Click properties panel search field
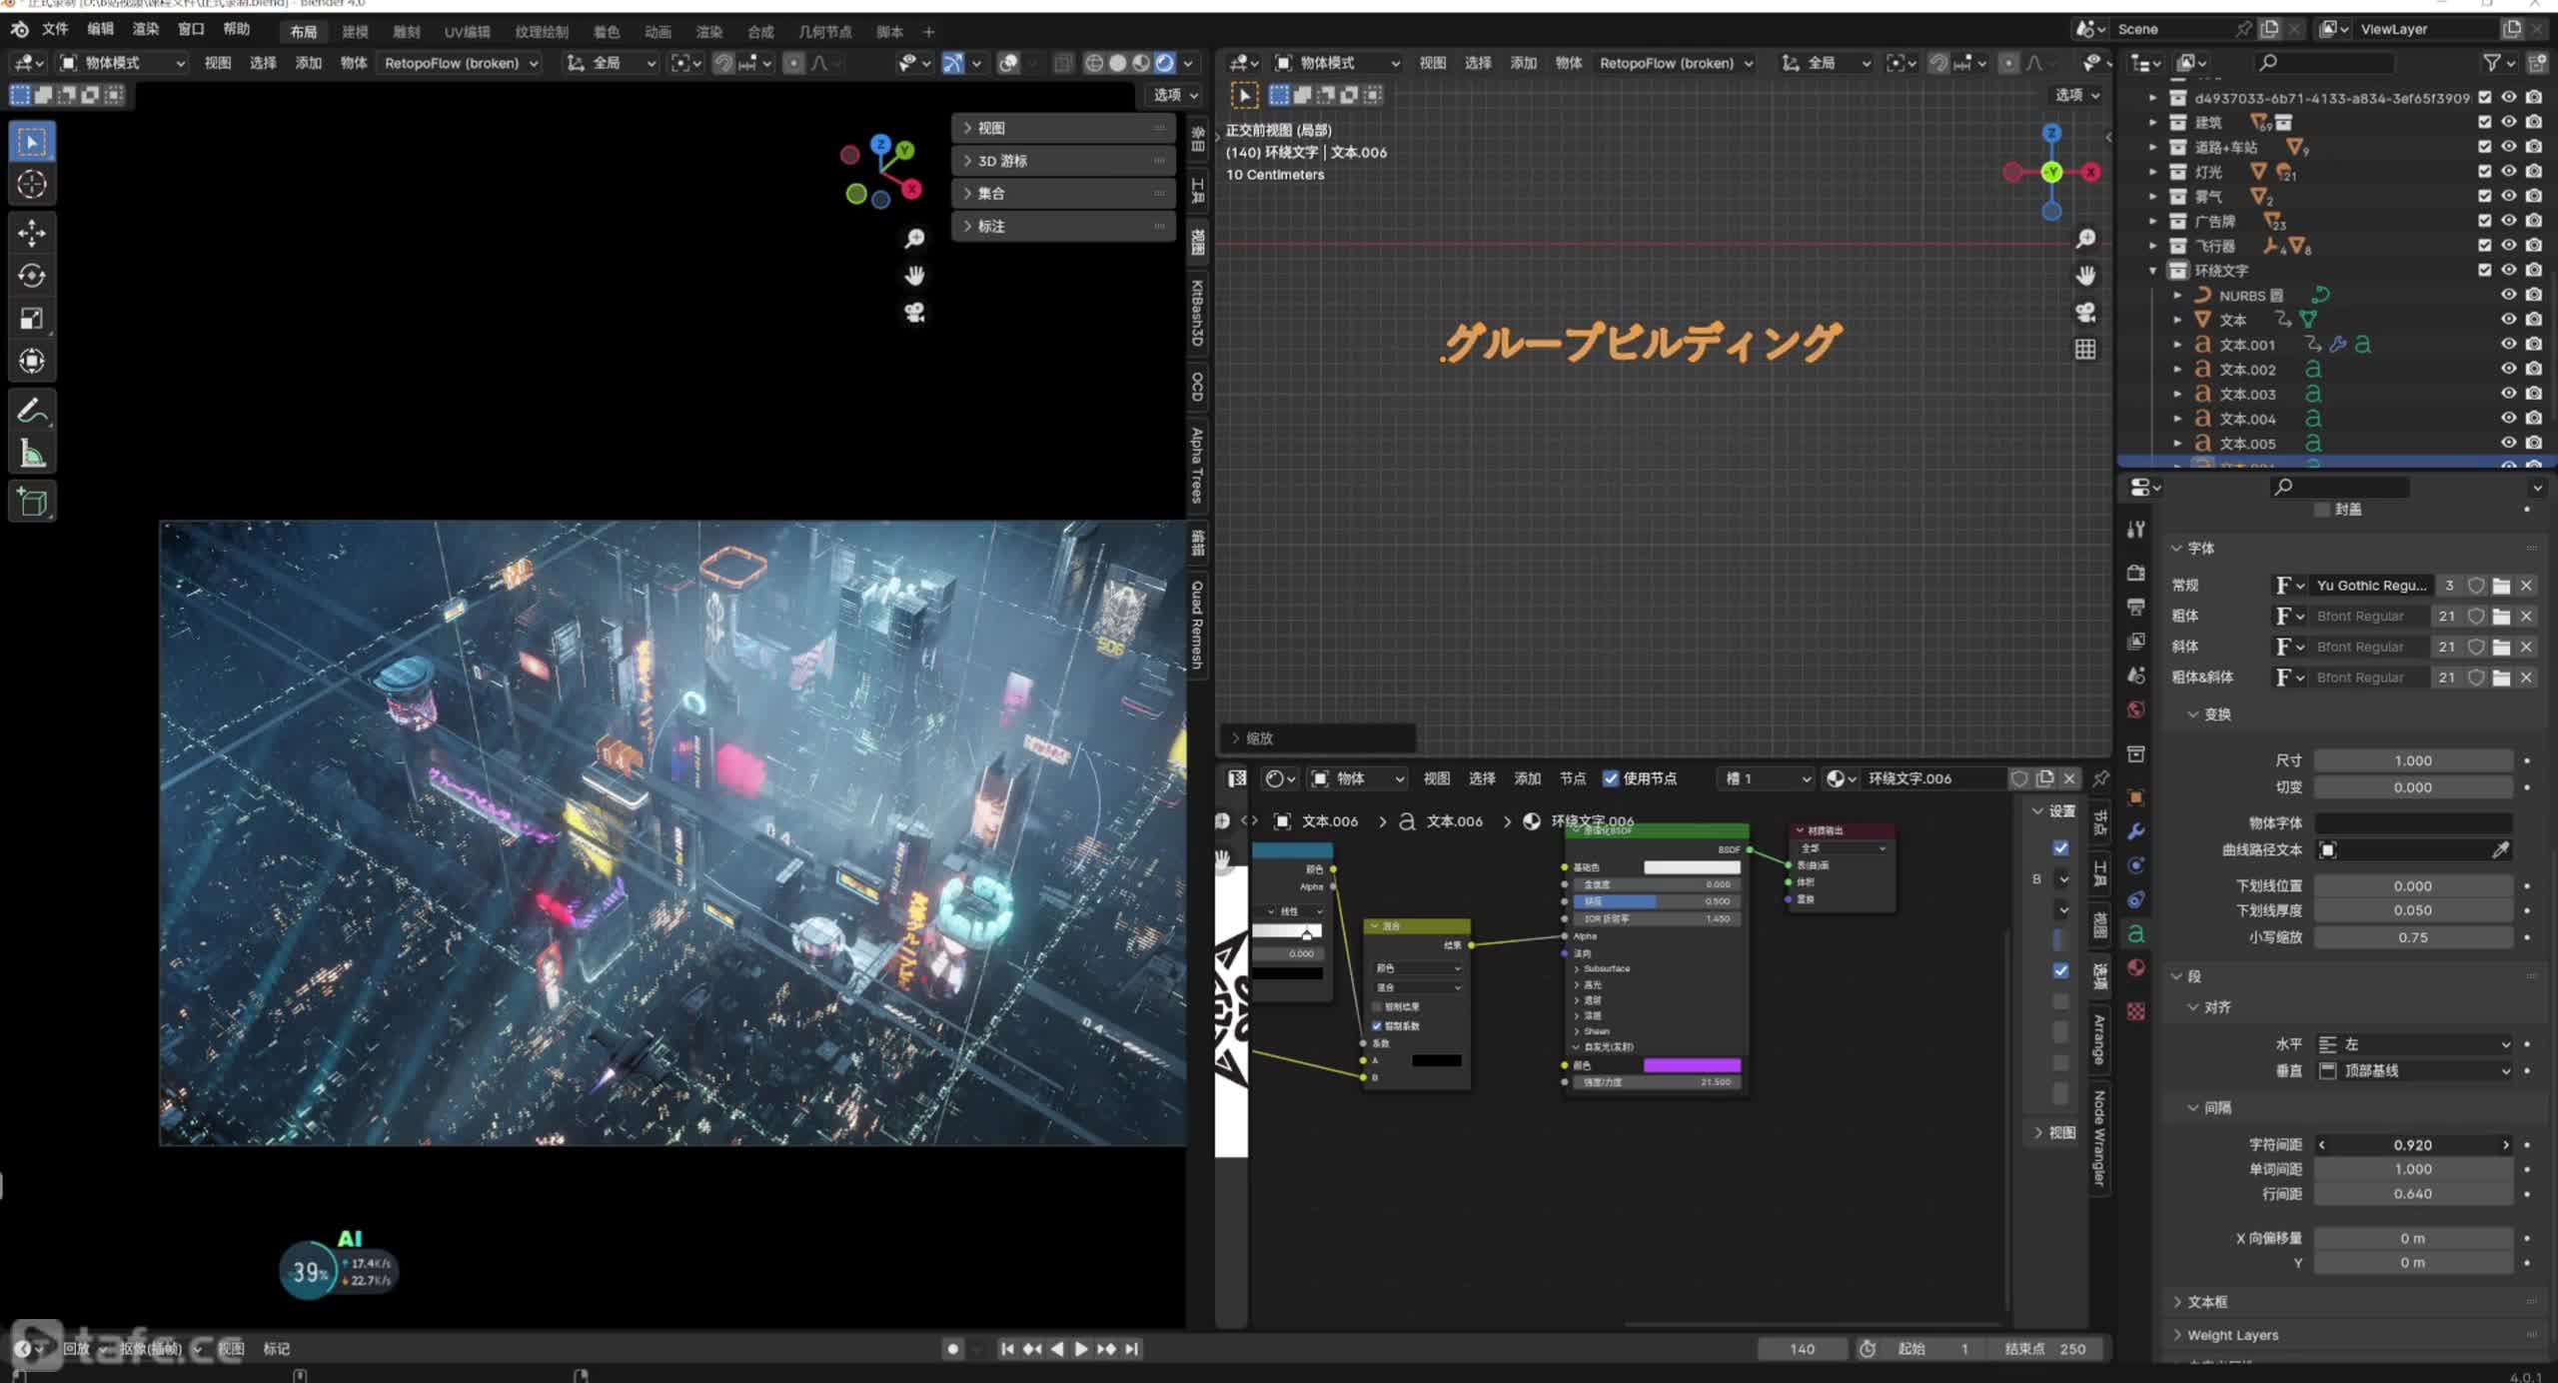This screenshot has width=2558, height=1383. (2340, 487)
